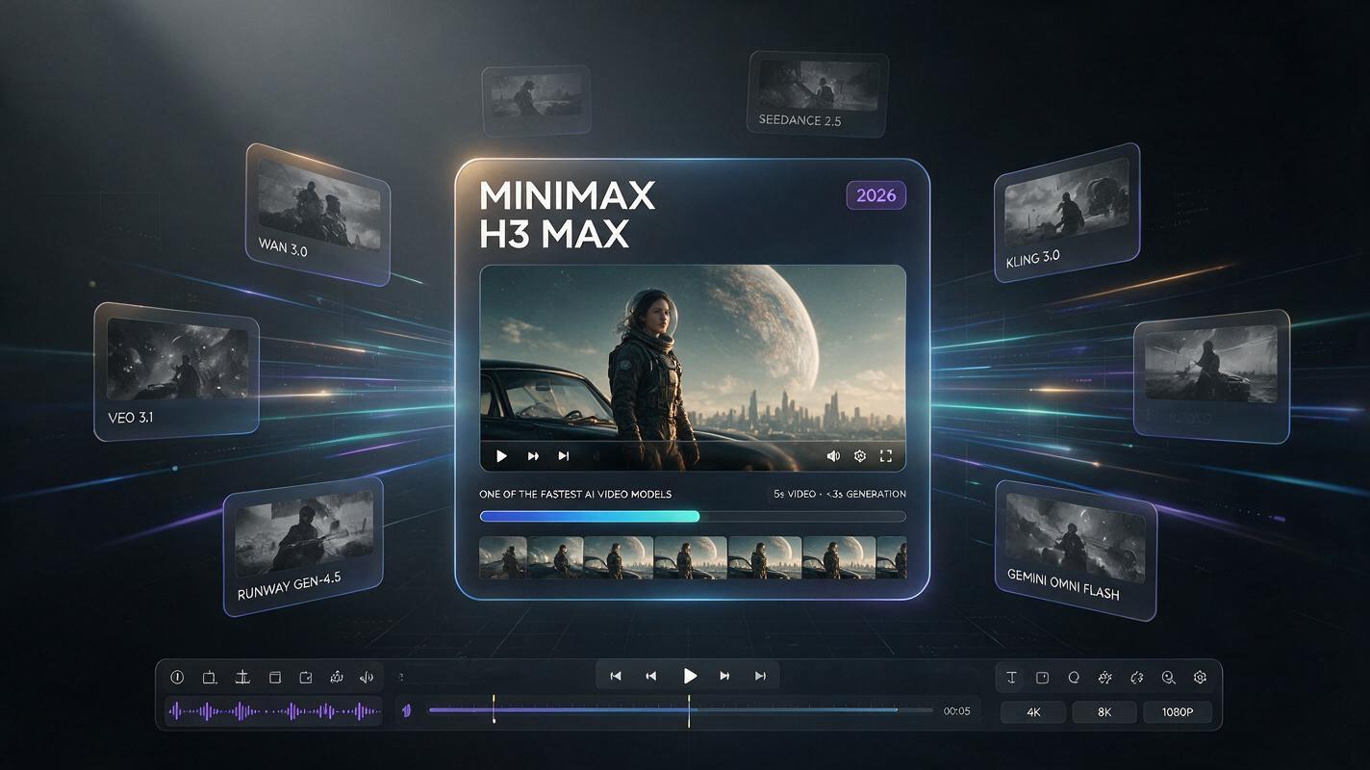
Task: Click the '5s VIDEO · <3s GENERATION' label
Action: 839,494
